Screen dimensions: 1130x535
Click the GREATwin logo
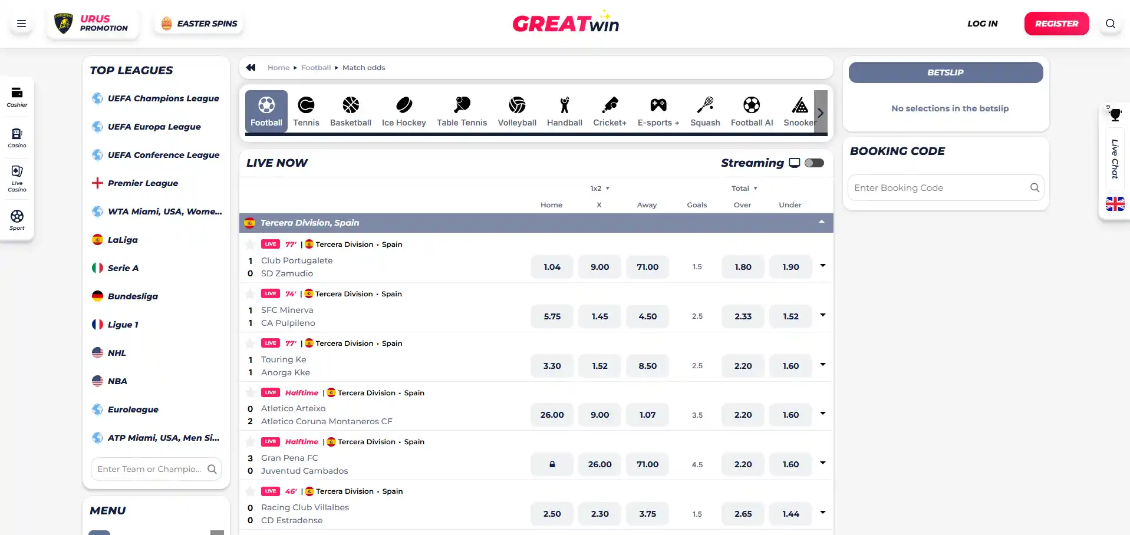[x=565, y=22]
